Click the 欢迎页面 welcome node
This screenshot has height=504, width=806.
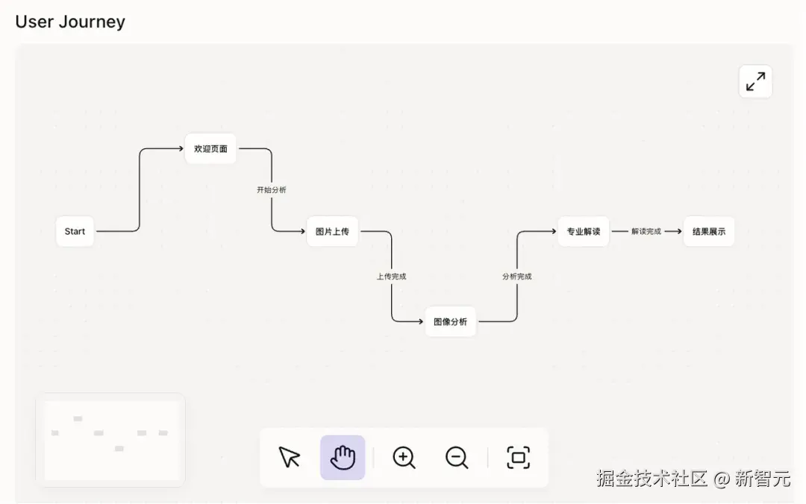[210, 148]
